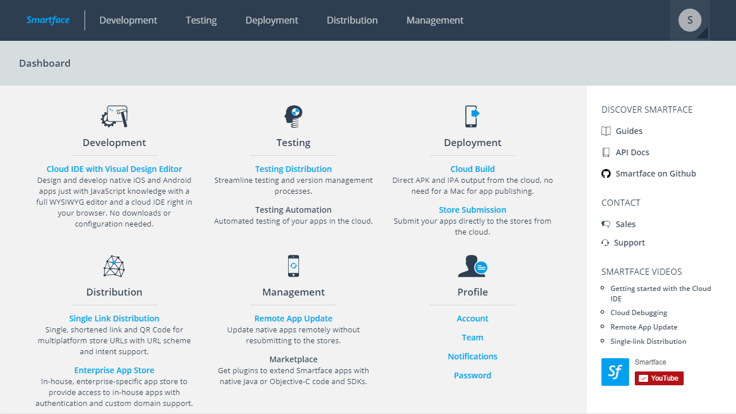
Task: Open the Password profile link
Action: click(473, 375)
